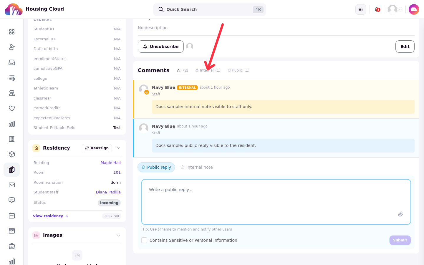Open the scheduled list sidebar icon
This screenshot has height=265, width=424.
coord(12,78)
